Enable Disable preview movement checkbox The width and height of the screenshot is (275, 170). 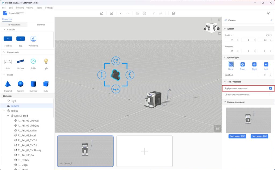point(270,95)
